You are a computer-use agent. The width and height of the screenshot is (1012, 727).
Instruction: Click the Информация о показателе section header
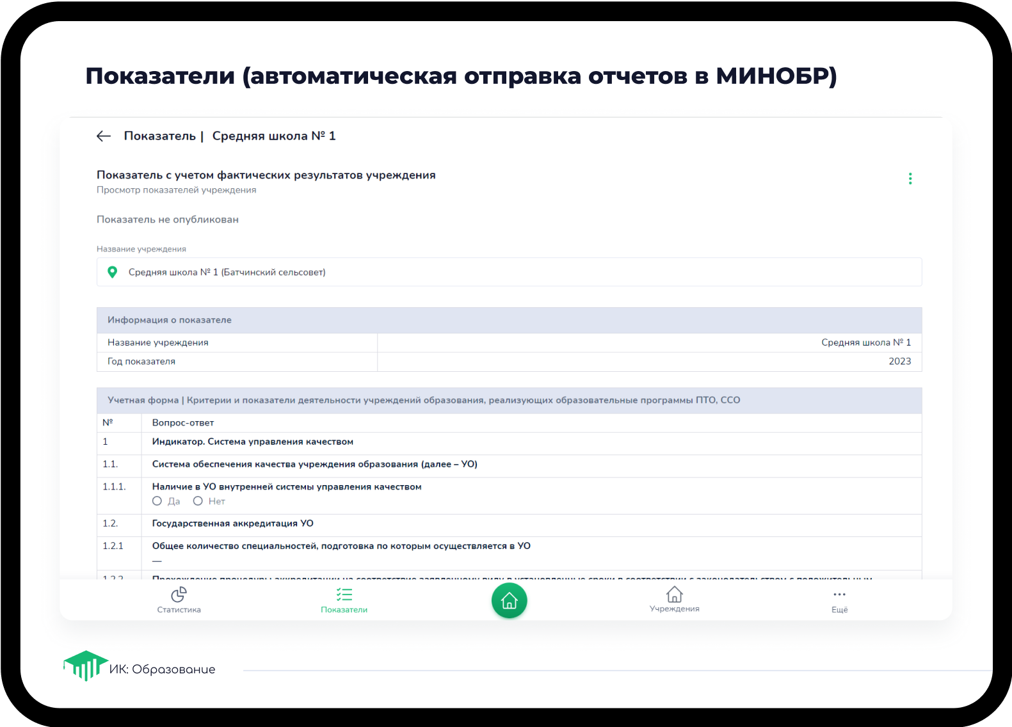tap(509, 320)
